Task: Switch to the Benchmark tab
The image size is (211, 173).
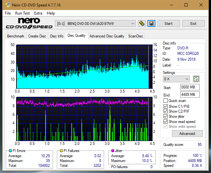Action: [16, 36]
